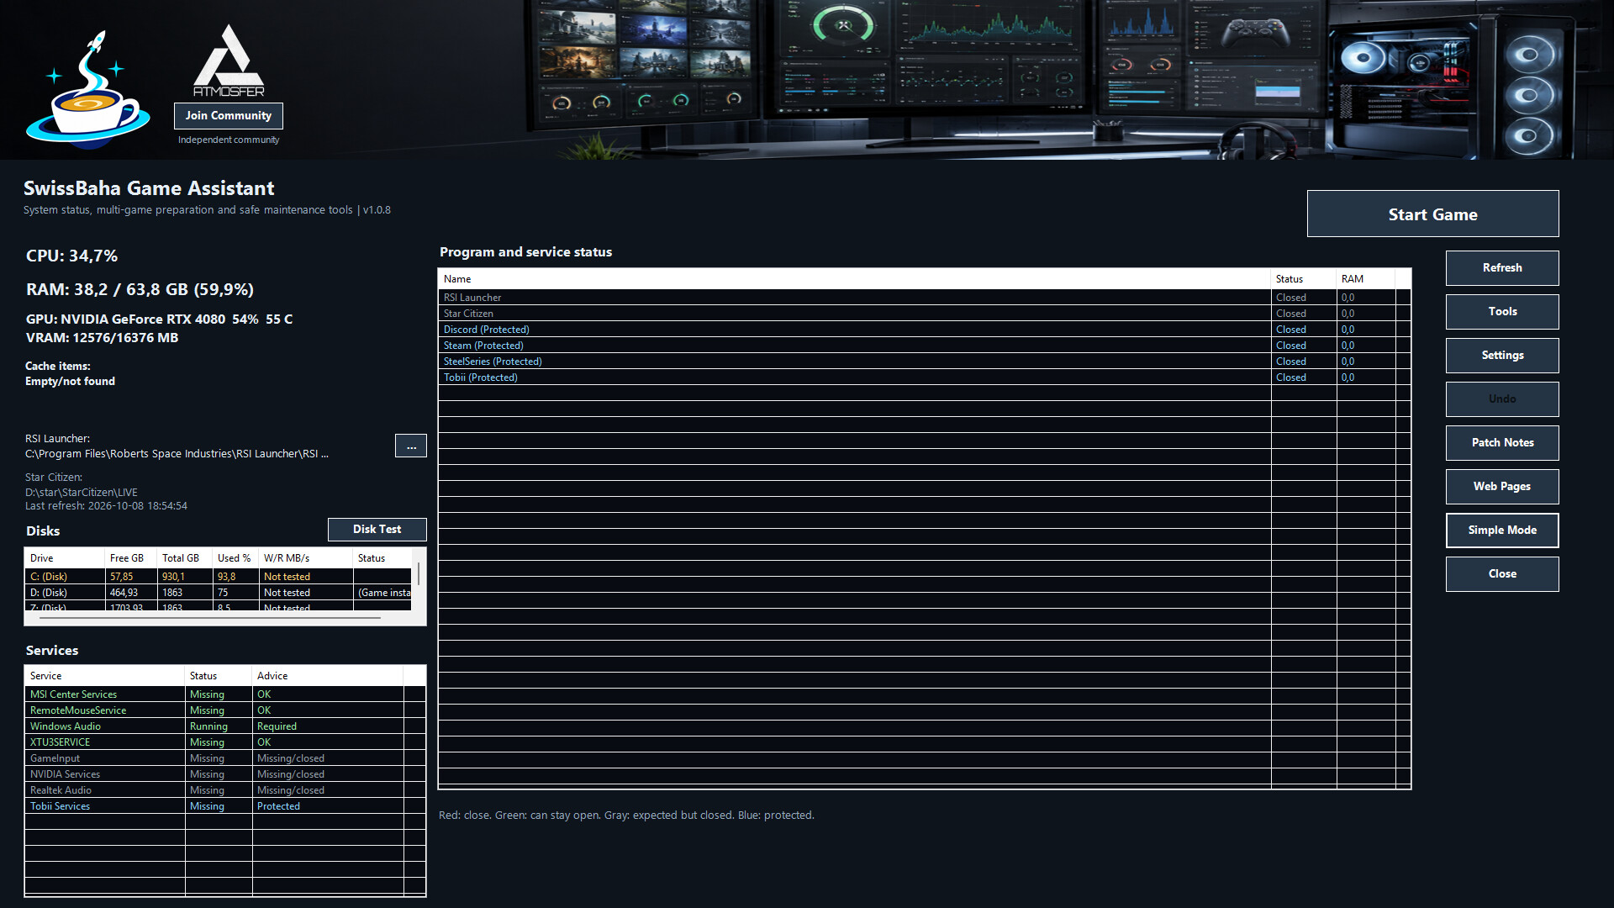
Task: Select Realtek Audio service
Action: 224,790
